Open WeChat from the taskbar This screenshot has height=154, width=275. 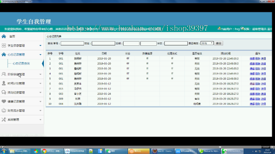click(x=116, y=151)
